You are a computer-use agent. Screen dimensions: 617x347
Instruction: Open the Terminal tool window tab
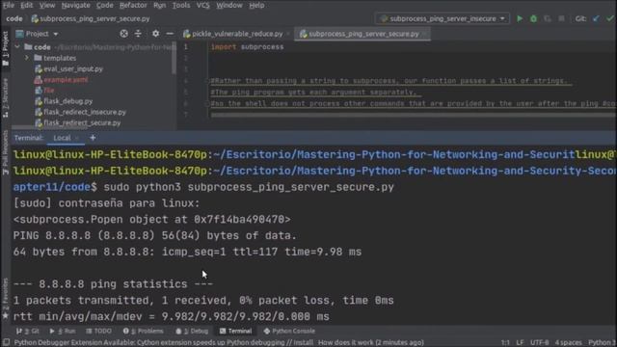click(235, 332)
